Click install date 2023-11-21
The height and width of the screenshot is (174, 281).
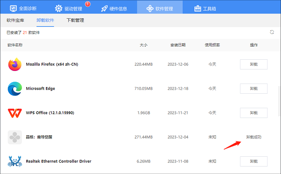(x=178, y=113)
